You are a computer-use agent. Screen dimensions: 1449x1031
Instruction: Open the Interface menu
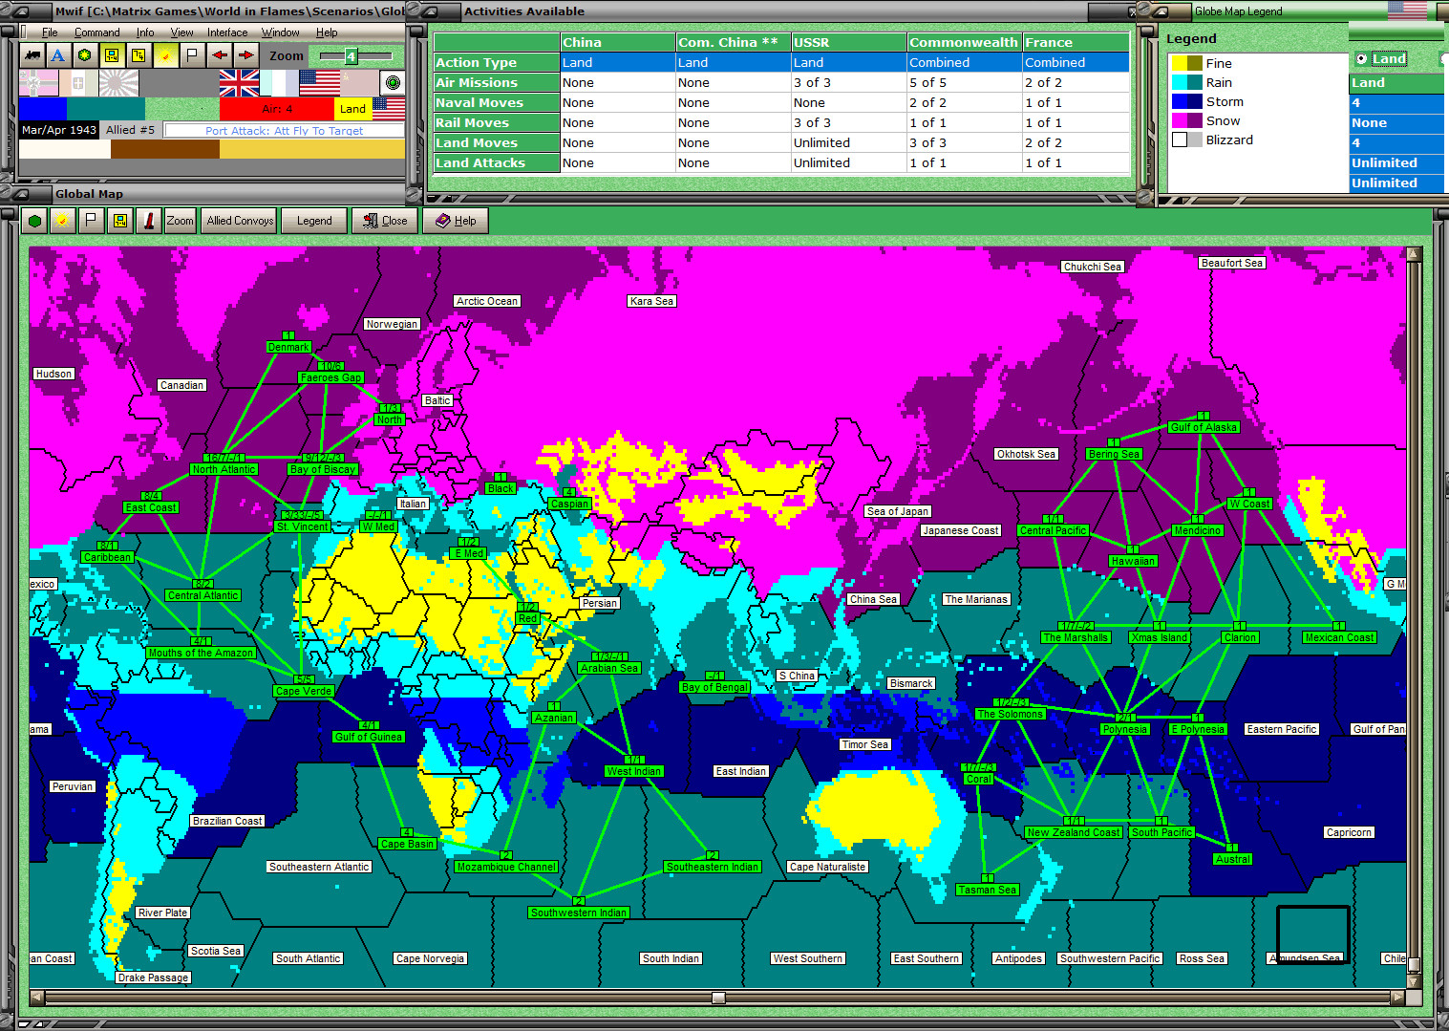pyautogui.click(x=227, y=32)
